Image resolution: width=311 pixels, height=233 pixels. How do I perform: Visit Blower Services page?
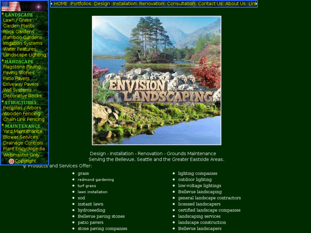tap(21, 137)
